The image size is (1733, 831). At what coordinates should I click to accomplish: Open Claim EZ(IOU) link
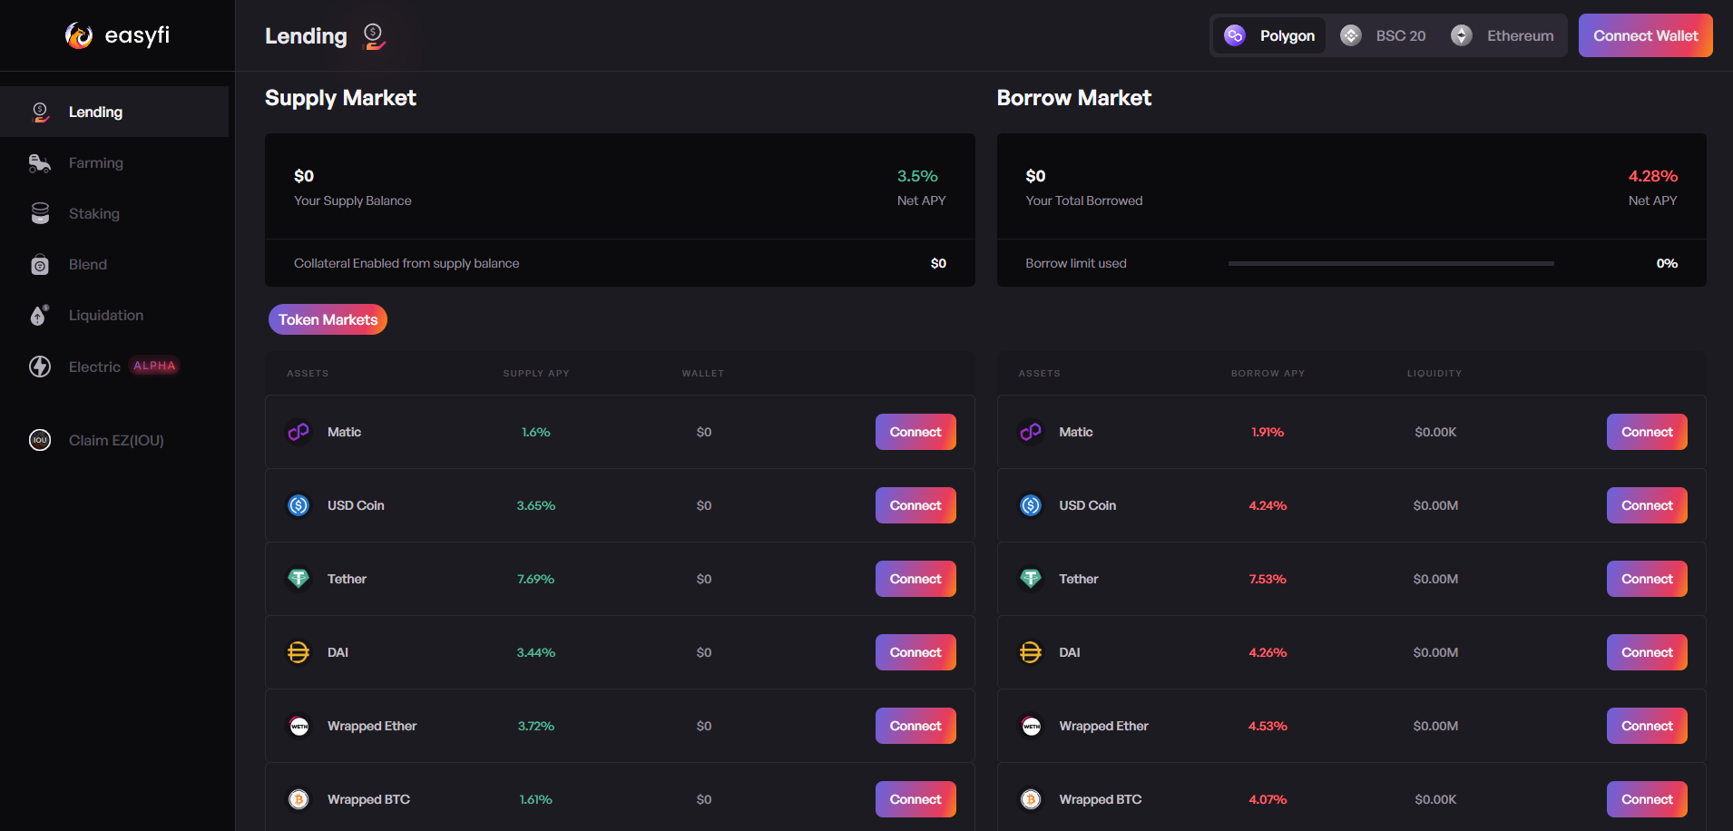[x=114, y=440]
